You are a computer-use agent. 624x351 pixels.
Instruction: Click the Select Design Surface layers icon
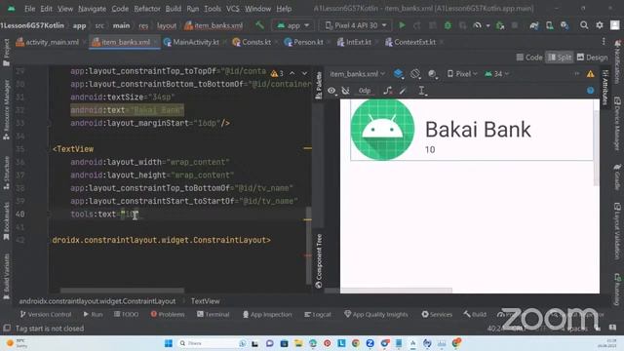[x=398, y=74]
